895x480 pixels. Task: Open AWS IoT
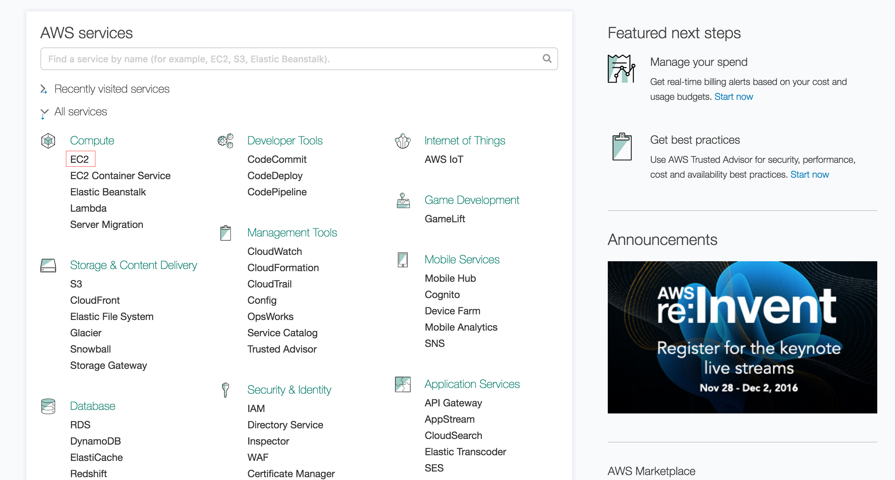444,159
